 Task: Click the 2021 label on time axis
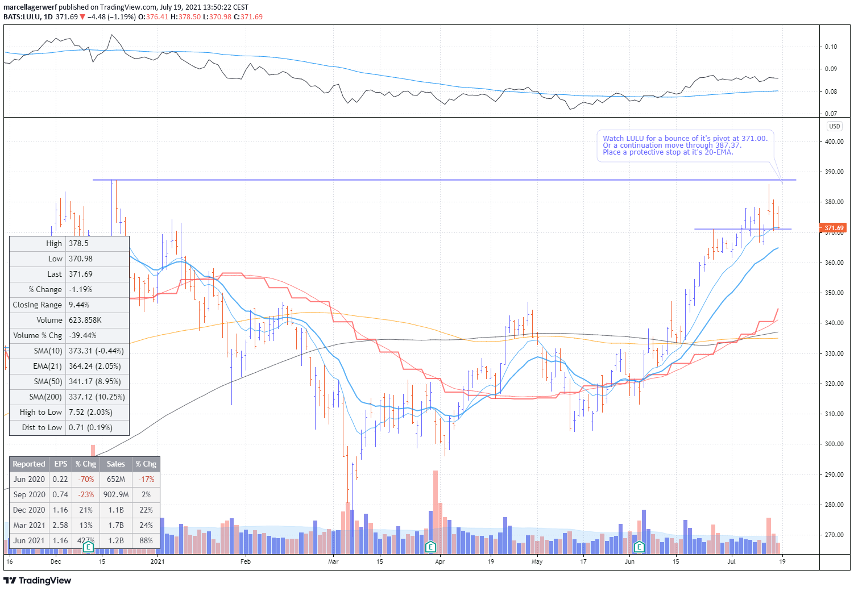(157, 561)
